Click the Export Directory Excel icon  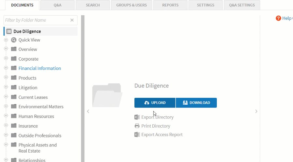(x=137, y=117)
